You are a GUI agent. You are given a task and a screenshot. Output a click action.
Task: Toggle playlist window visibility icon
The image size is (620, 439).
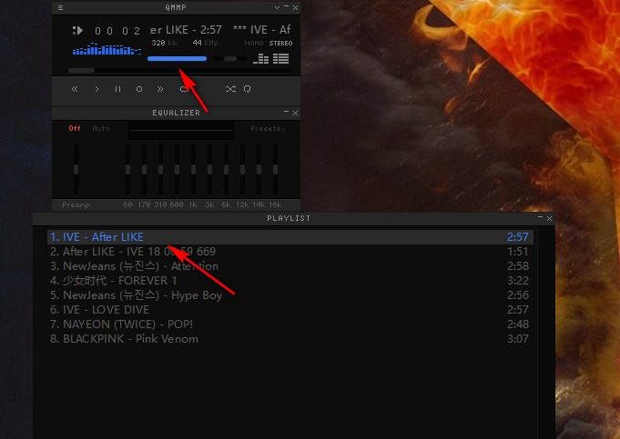(280, 59)
